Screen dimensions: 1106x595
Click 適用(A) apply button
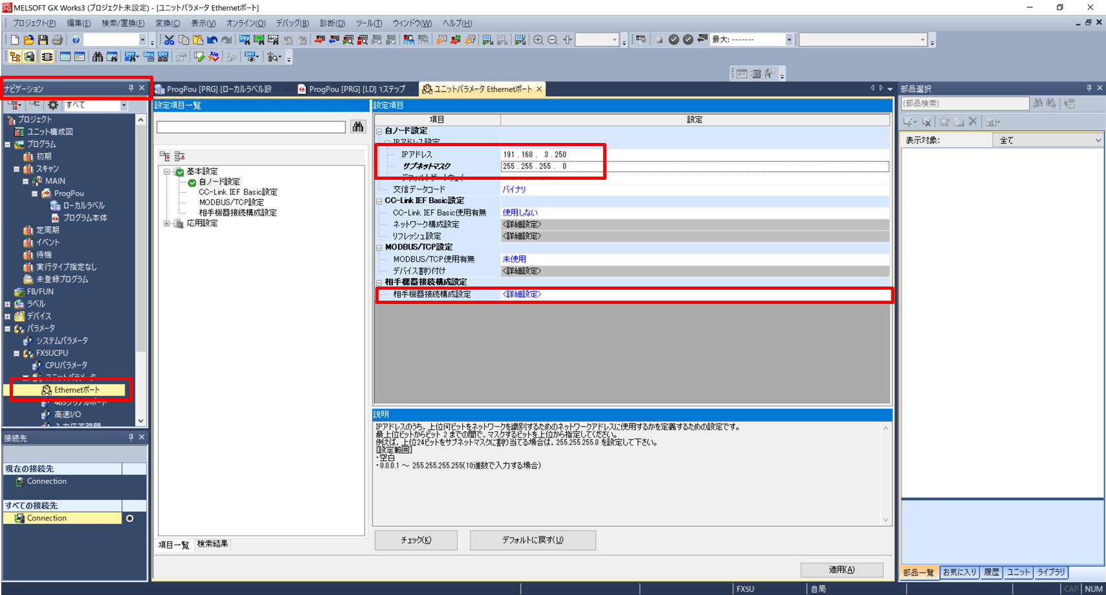[x=842, y=570]
